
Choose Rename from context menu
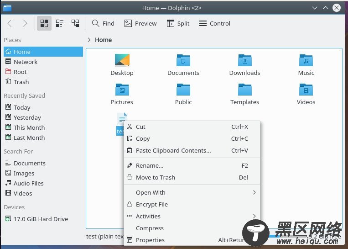coord(192,166)
